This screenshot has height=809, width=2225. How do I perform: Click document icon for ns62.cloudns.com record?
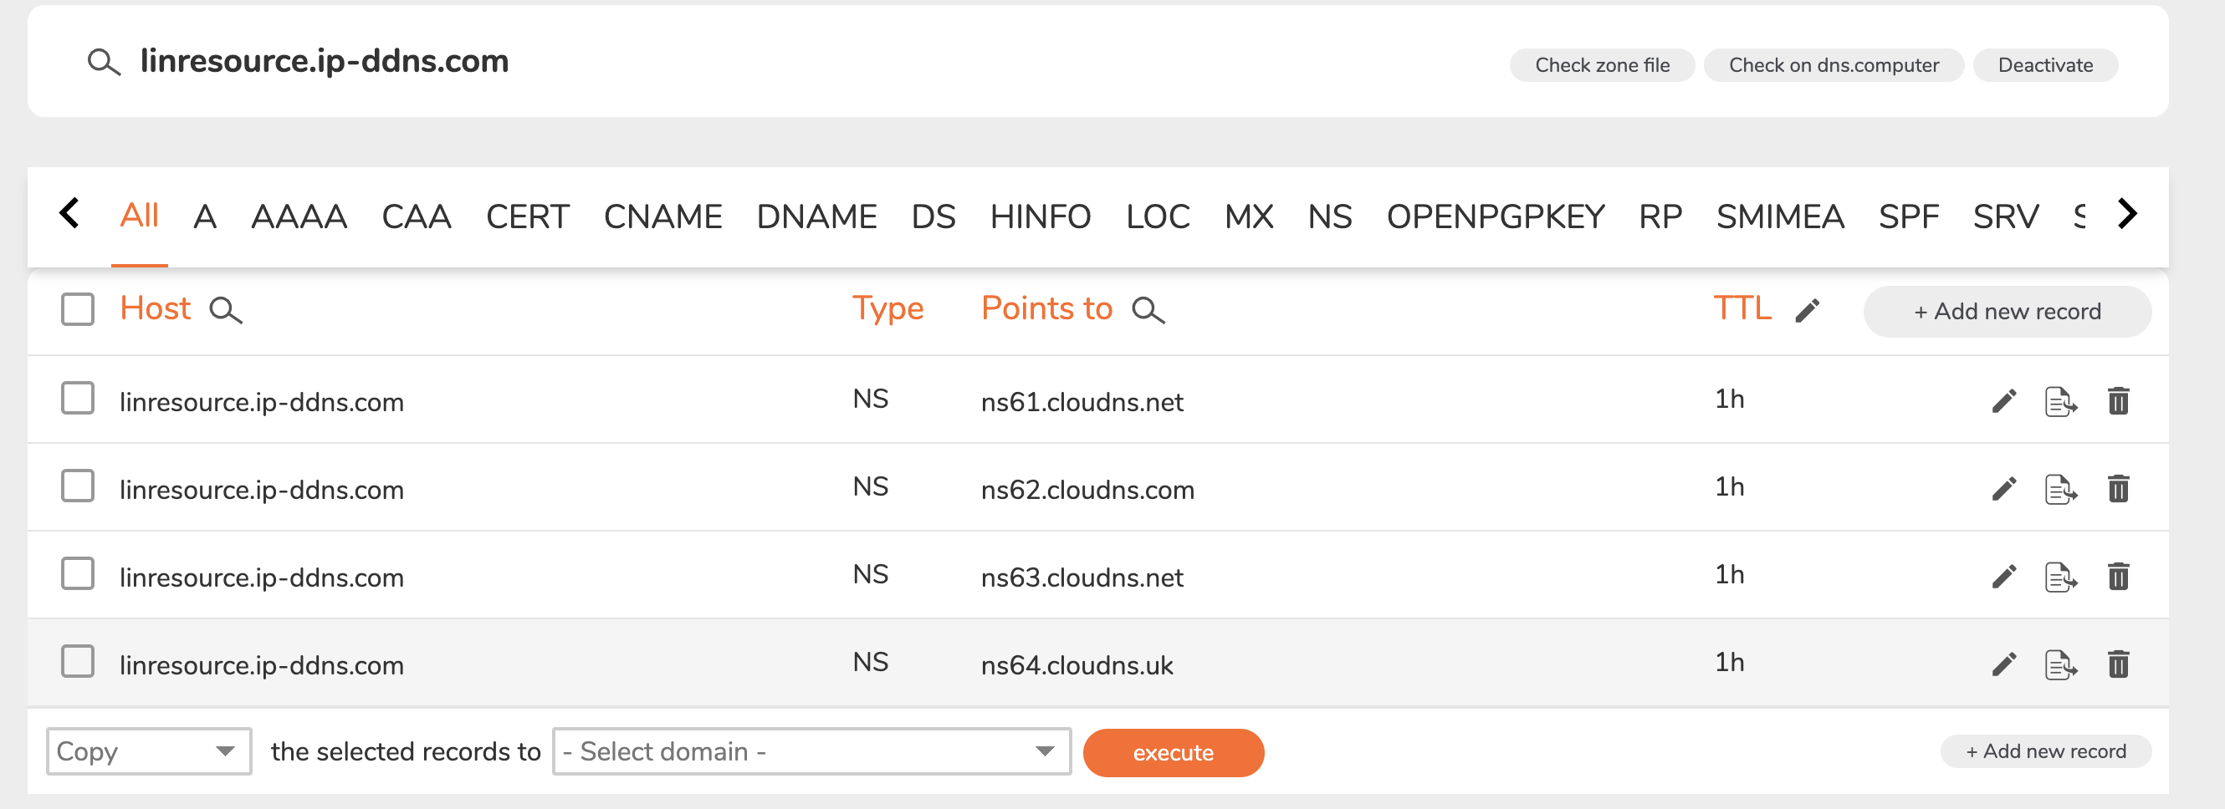click(2061, 490)
